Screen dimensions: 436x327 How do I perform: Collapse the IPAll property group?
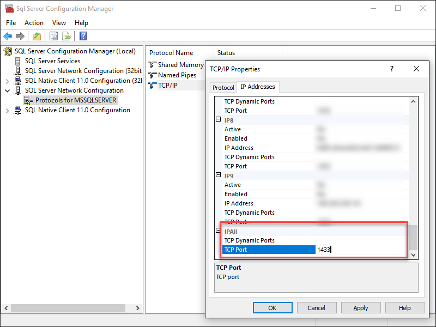click(219, 230)
